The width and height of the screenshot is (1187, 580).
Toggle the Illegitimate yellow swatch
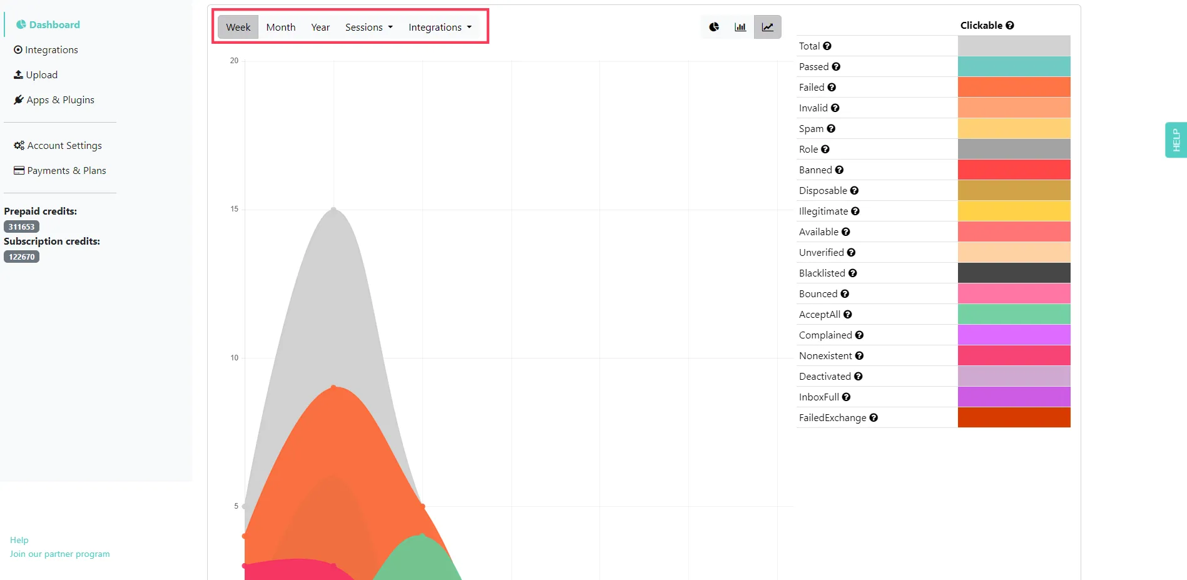(x=1014, y=211)
